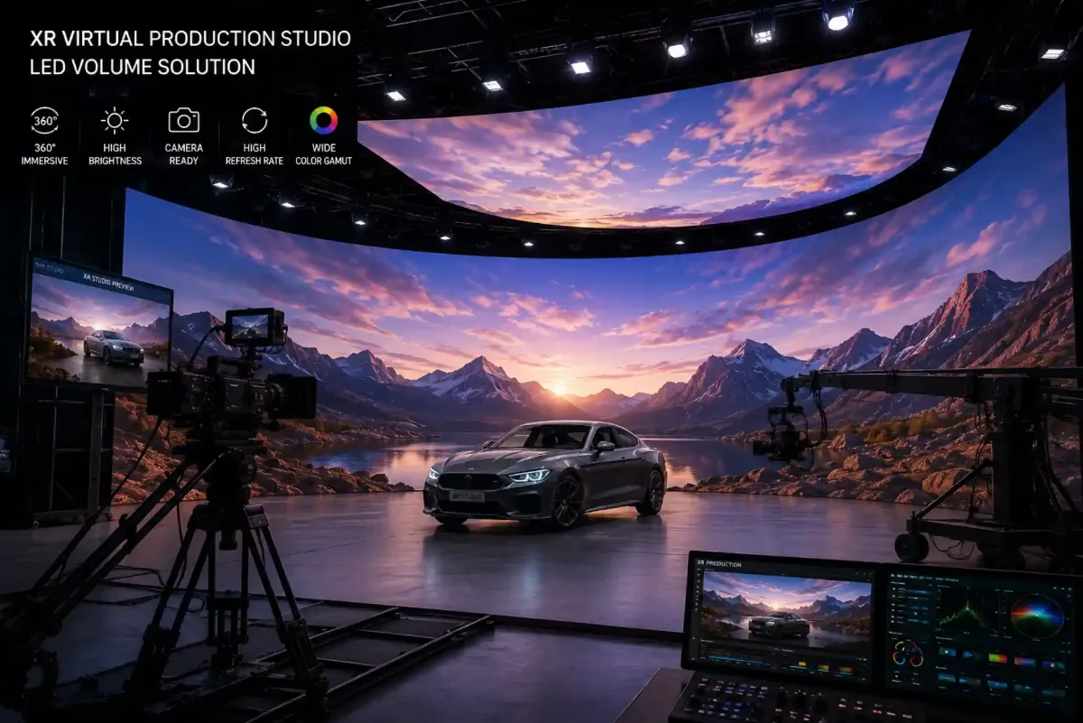Click the '360° IMMERSIVE' label
This screenshot has width=1083, height=723.
coord(44,154)
